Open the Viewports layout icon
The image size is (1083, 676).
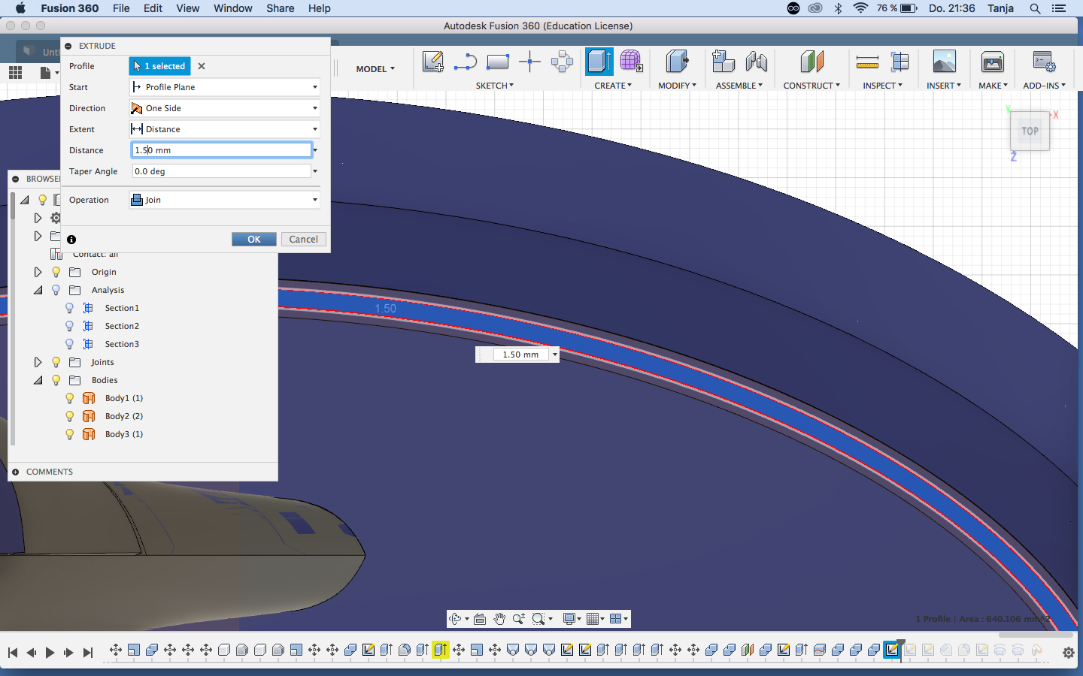tap(616, 619)
